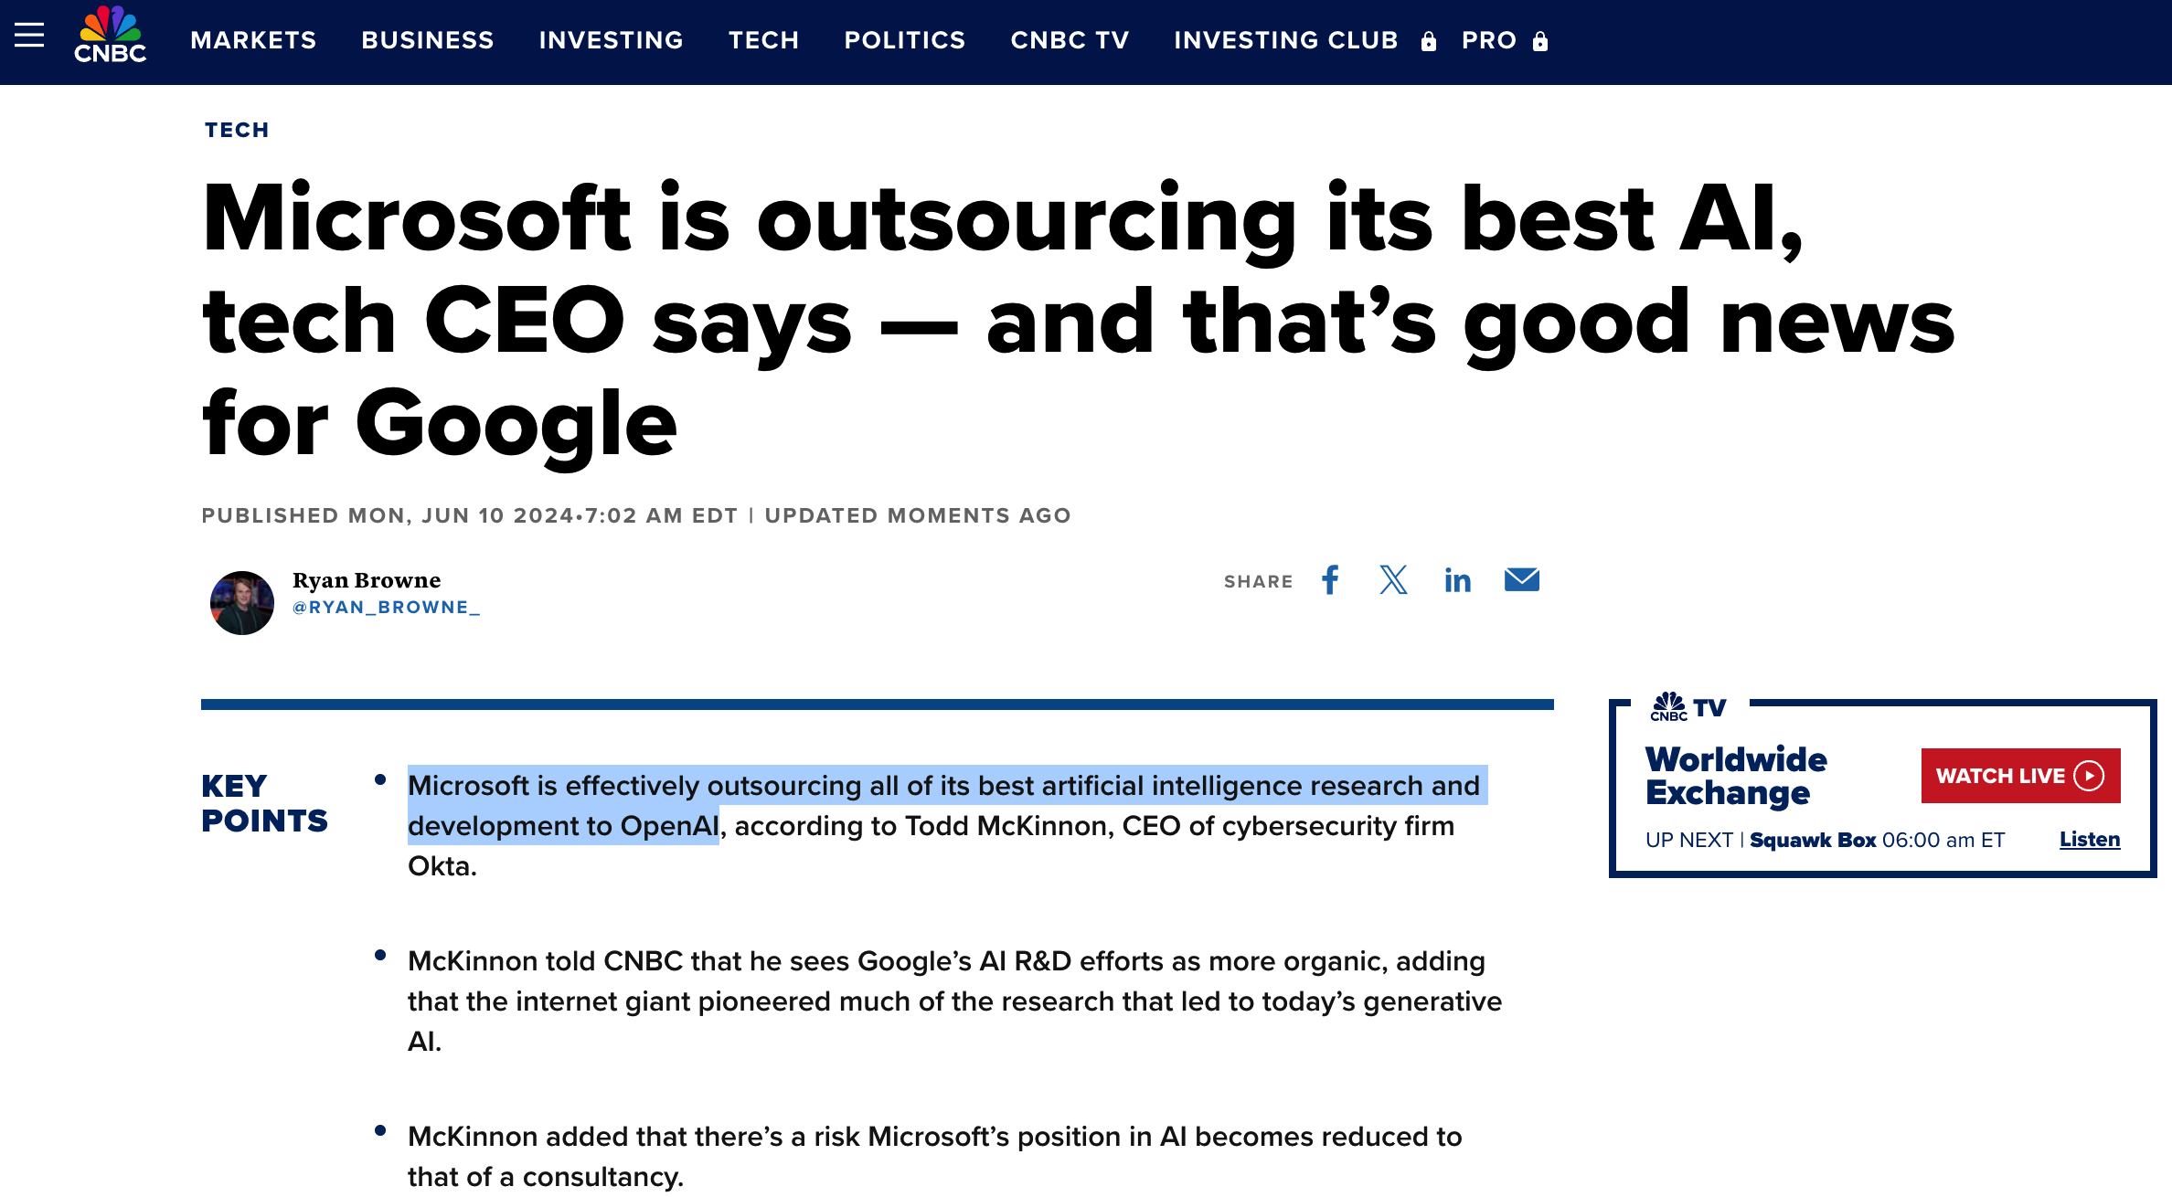The width and height of the screenshot is (2172, 1197).
Task: Share article via email envelope icon
Action: pos(1521,580)
